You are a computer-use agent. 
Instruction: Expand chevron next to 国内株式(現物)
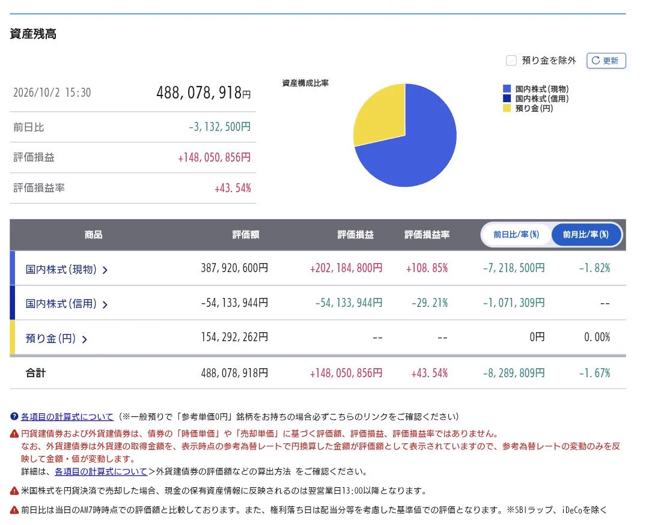pyautogui.click(x=105, y=270)
